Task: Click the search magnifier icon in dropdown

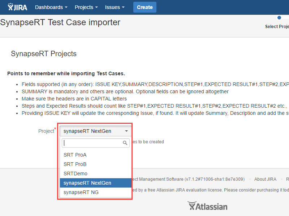Action: 125,143
